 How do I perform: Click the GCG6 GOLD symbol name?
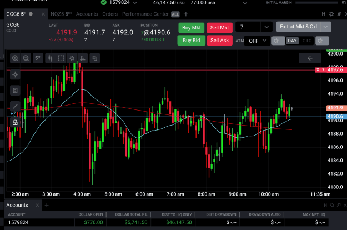(13, 27)
